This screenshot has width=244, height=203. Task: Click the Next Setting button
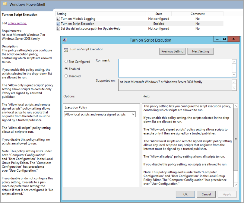(x=201, y=51)
